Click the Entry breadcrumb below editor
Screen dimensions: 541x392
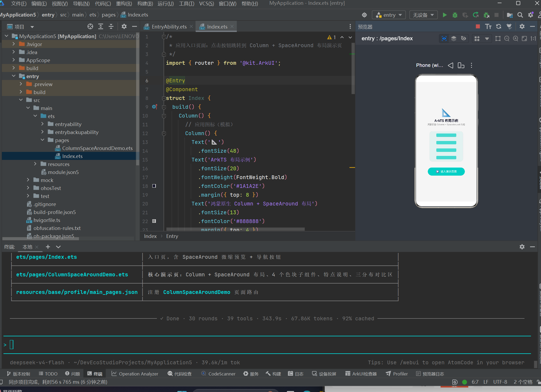tap(172, 236)
